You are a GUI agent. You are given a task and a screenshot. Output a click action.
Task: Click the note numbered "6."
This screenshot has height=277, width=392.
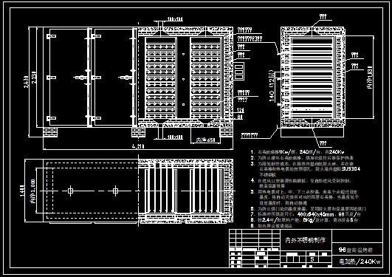pos(309,208)
